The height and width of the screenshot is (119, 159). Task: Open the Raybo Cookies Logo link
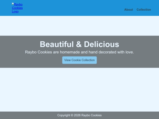[x=17, y=8]
